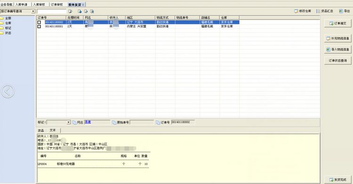Close the 委外发货 tab

[x=83, y=5]
